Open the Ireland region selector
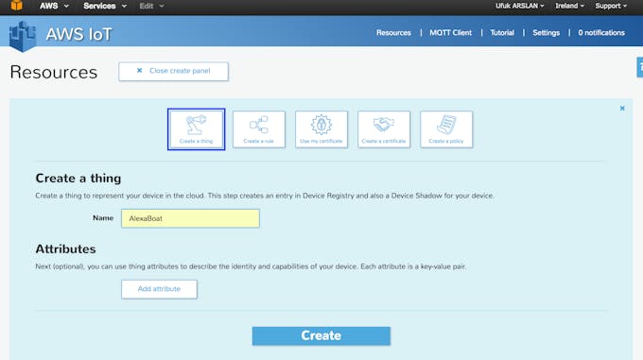The width and height of the screenshot is (643, 360). (569, 6)
